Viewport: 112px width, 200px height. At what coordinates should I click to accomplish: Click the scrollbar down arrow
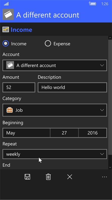(110, 167)
